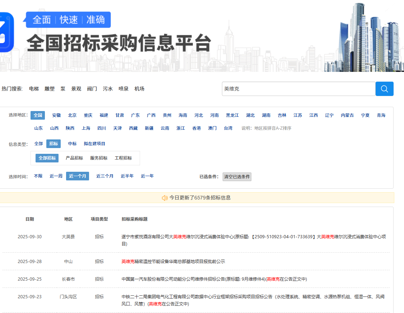Screen dimensions: 404x313
Task: Set time filter to 近半年
Action: click(127, 176)
